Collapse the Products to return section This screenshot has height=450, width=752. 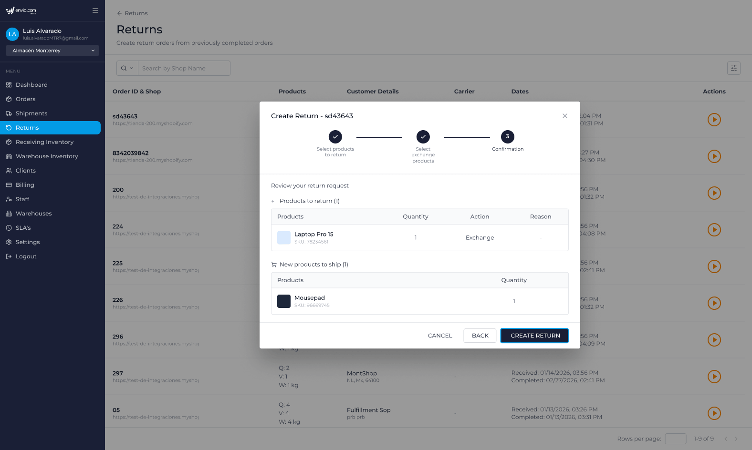(273, 201)
